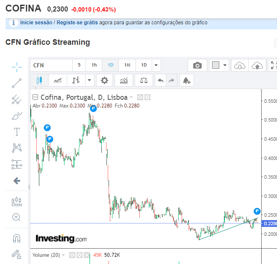Collapse the Cofina legend with minus box

[35, 97]
